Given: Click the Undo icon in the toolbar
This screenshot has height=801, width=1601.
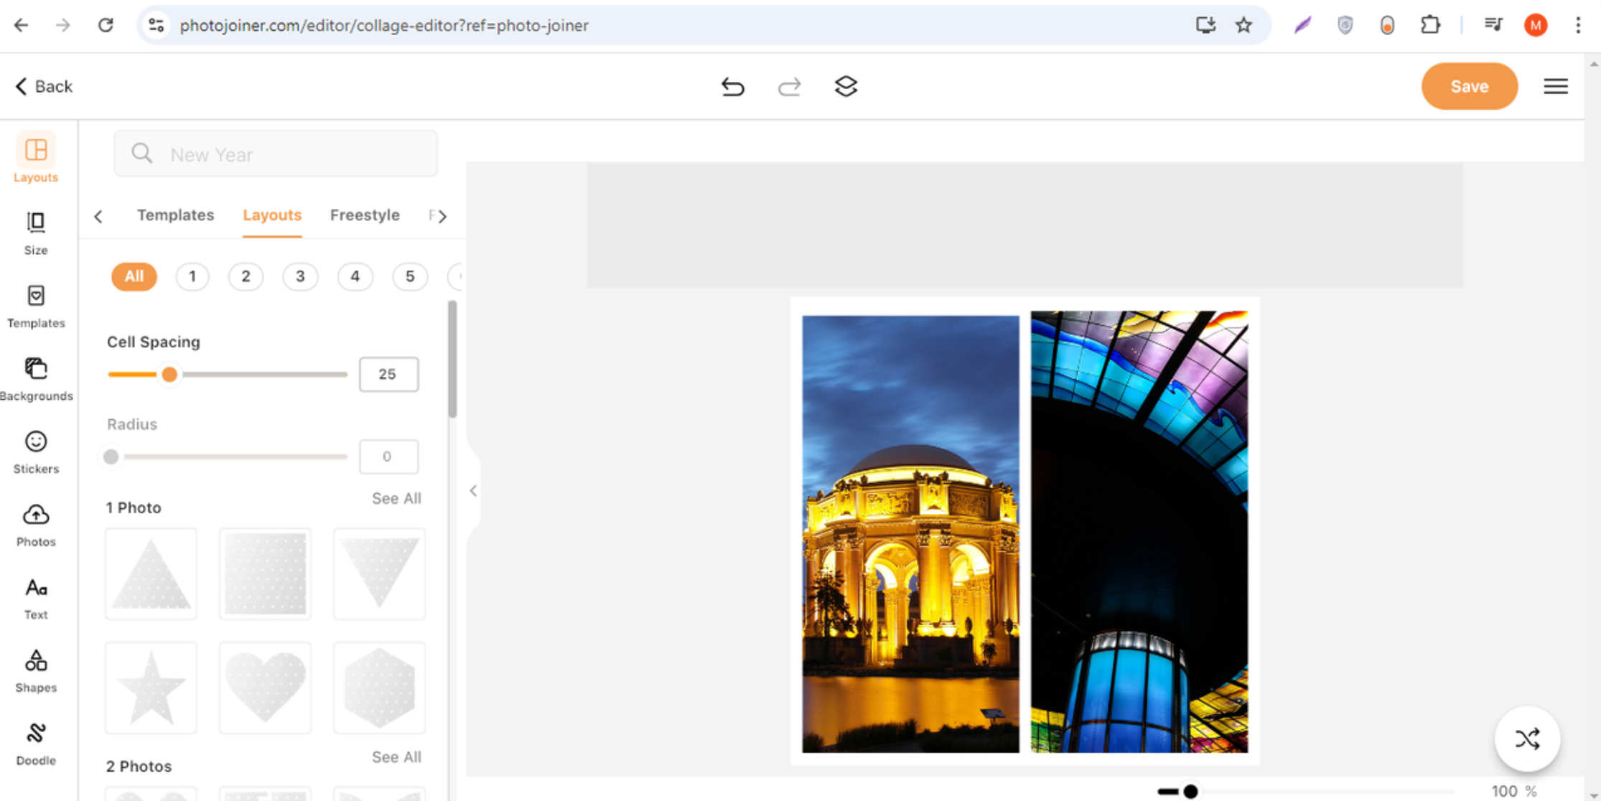Looking at the screenshot, I should (733, 86).
